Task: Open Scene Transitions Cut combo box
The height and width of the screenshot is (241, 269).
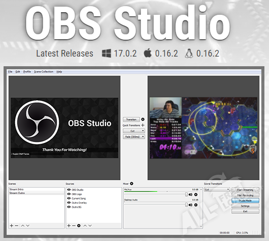Action: pyautogui.click(x=217, y=190)
